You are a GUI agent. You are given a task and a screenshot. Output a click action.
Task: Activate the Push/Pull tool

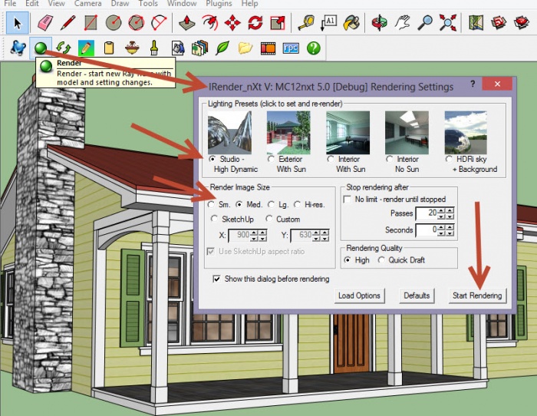[x=186, y=23]
